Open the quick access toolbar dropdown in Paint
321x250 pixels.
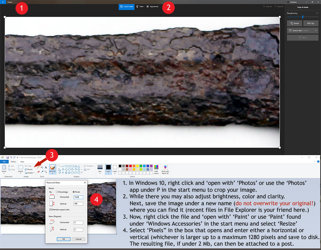click(x=18, y=158)
